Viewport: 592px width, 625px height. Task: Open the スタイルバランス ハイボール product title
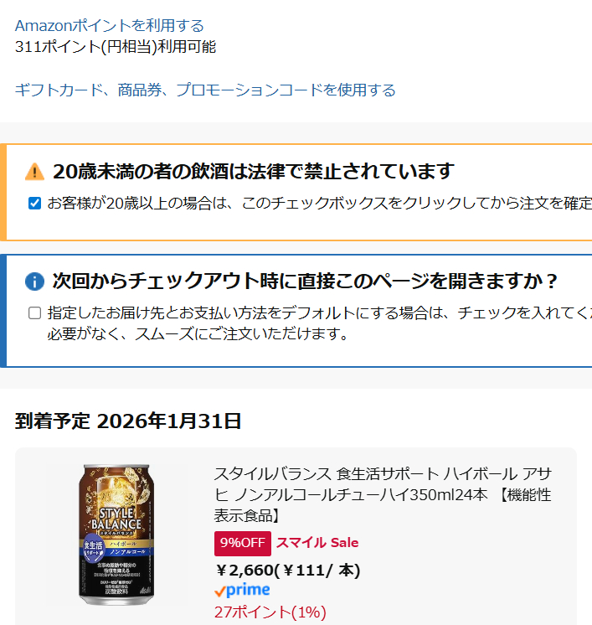pos(383,494)
